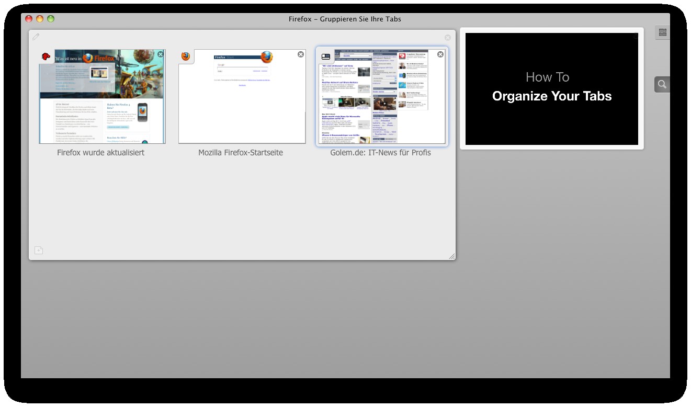Open the 'Firefox wurde aktualisiert' tab preview
The height and width of the screenshot is (407, 691).
(x=102, y=105)
